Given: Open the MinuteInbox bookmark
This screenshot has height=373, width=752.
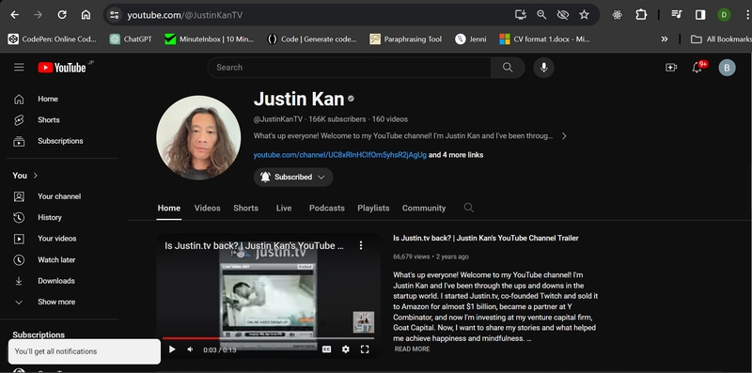Looking at the screenshot, I should point(209,39).
